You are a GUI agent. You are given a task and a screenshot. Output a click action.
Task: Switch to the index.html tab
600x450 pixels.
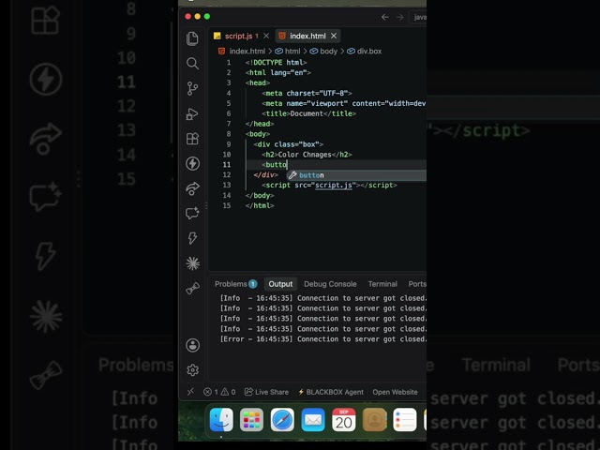(307, 36)
